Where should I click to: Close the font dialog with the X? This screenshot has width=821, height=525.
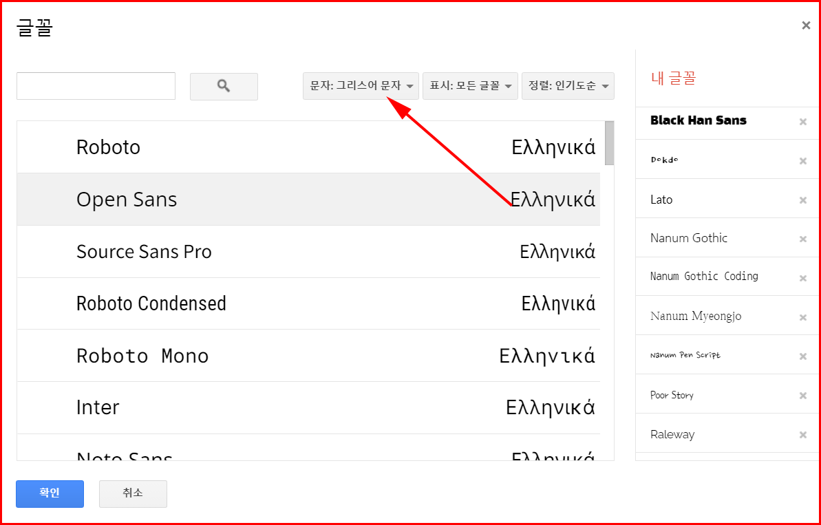[806, 25]
